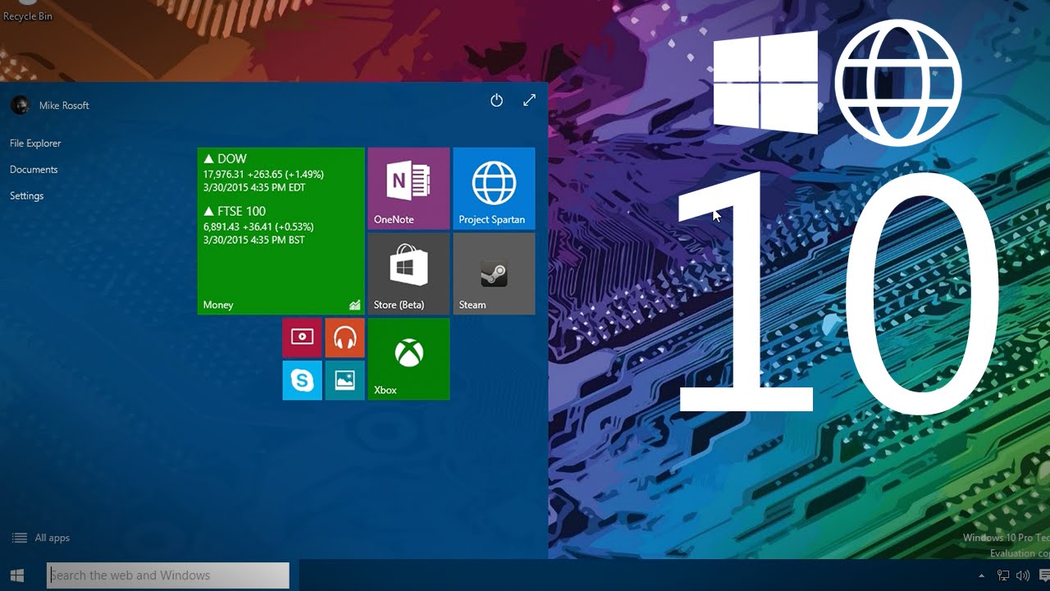Open the volume control tray icon

1023,575
